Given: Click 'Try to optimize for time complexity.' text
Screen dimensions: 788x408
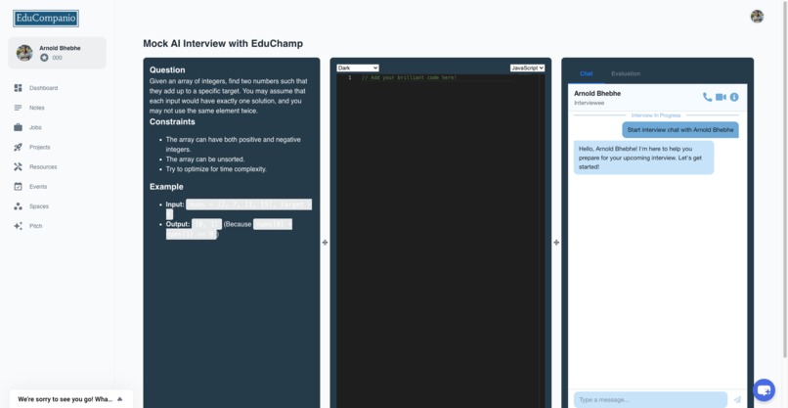Looking at the screenshot, I should point(216,169).
